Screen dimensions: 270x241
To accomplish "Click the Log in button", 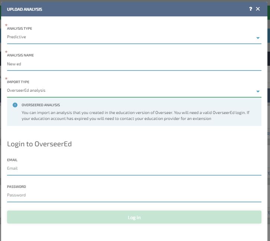I will click(x=134, y=217).
